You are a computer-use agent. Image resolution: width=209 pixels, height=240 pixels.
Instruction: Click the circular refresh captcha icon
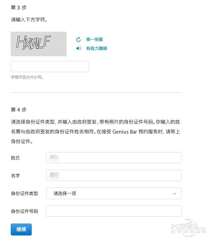click(x=78, y=39)
